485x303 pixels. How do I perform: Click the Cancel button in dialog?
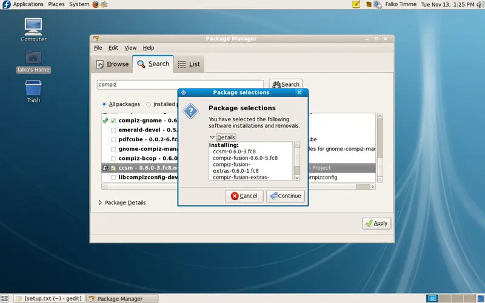(x=244, y=196)
